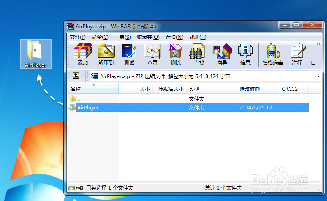This screenshot has height=201, width=327.
Task: Click the Add (添加) toolbar icon
Action: point(82,54)
